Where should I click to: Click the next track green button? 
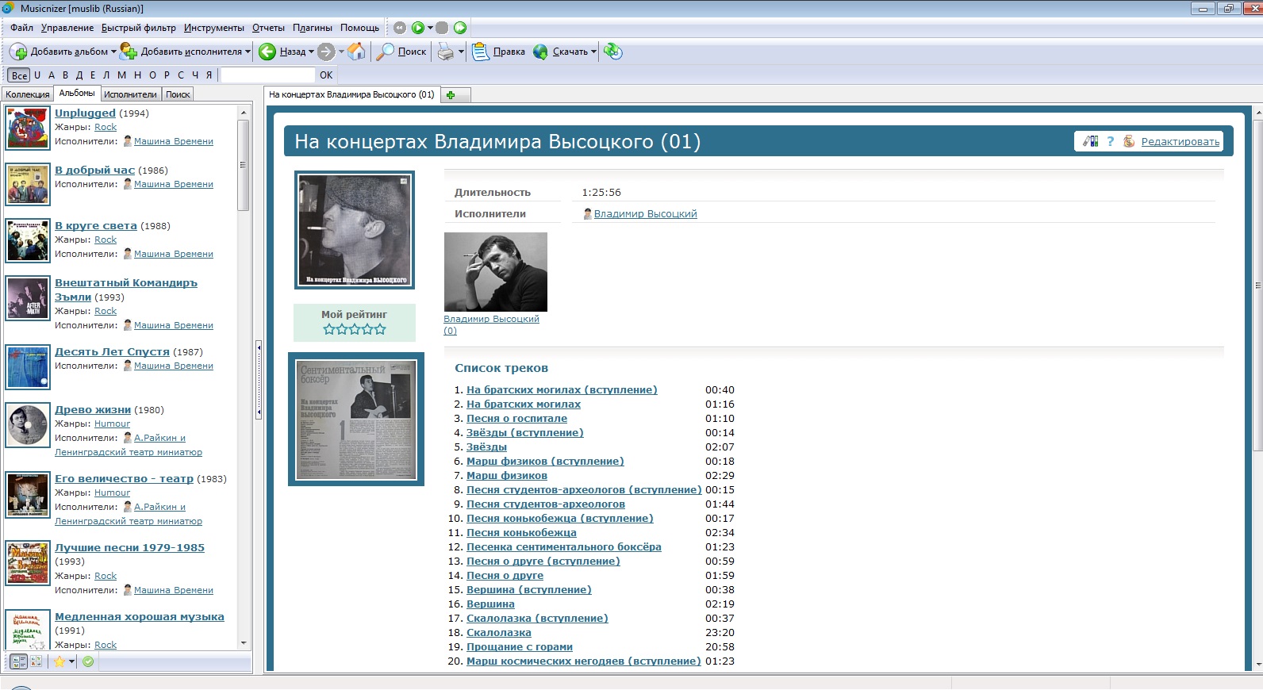(x=460, y=28)
